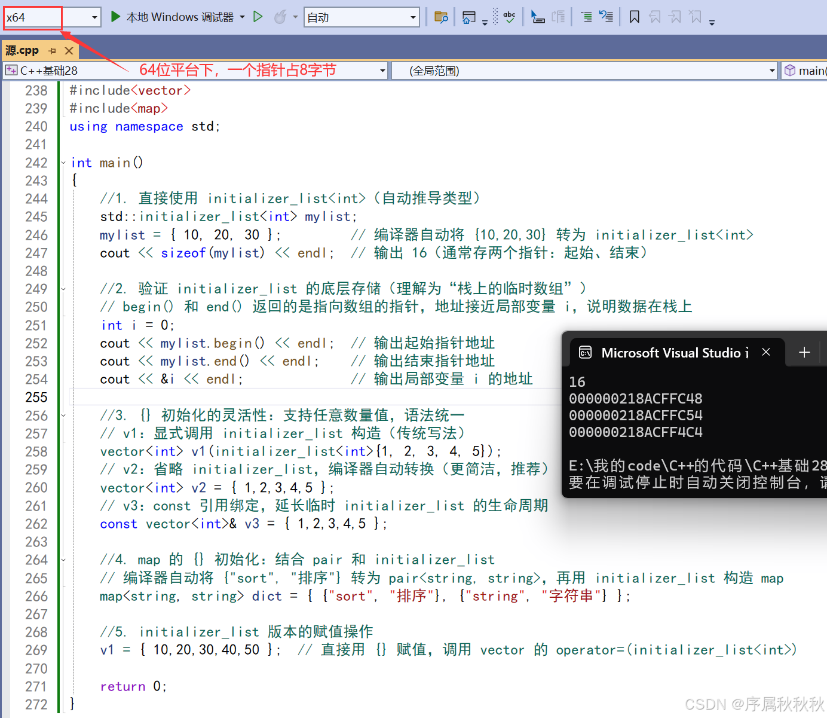Open the 自动 combo box
Viewport: 827px width, 718px height.
362,17
